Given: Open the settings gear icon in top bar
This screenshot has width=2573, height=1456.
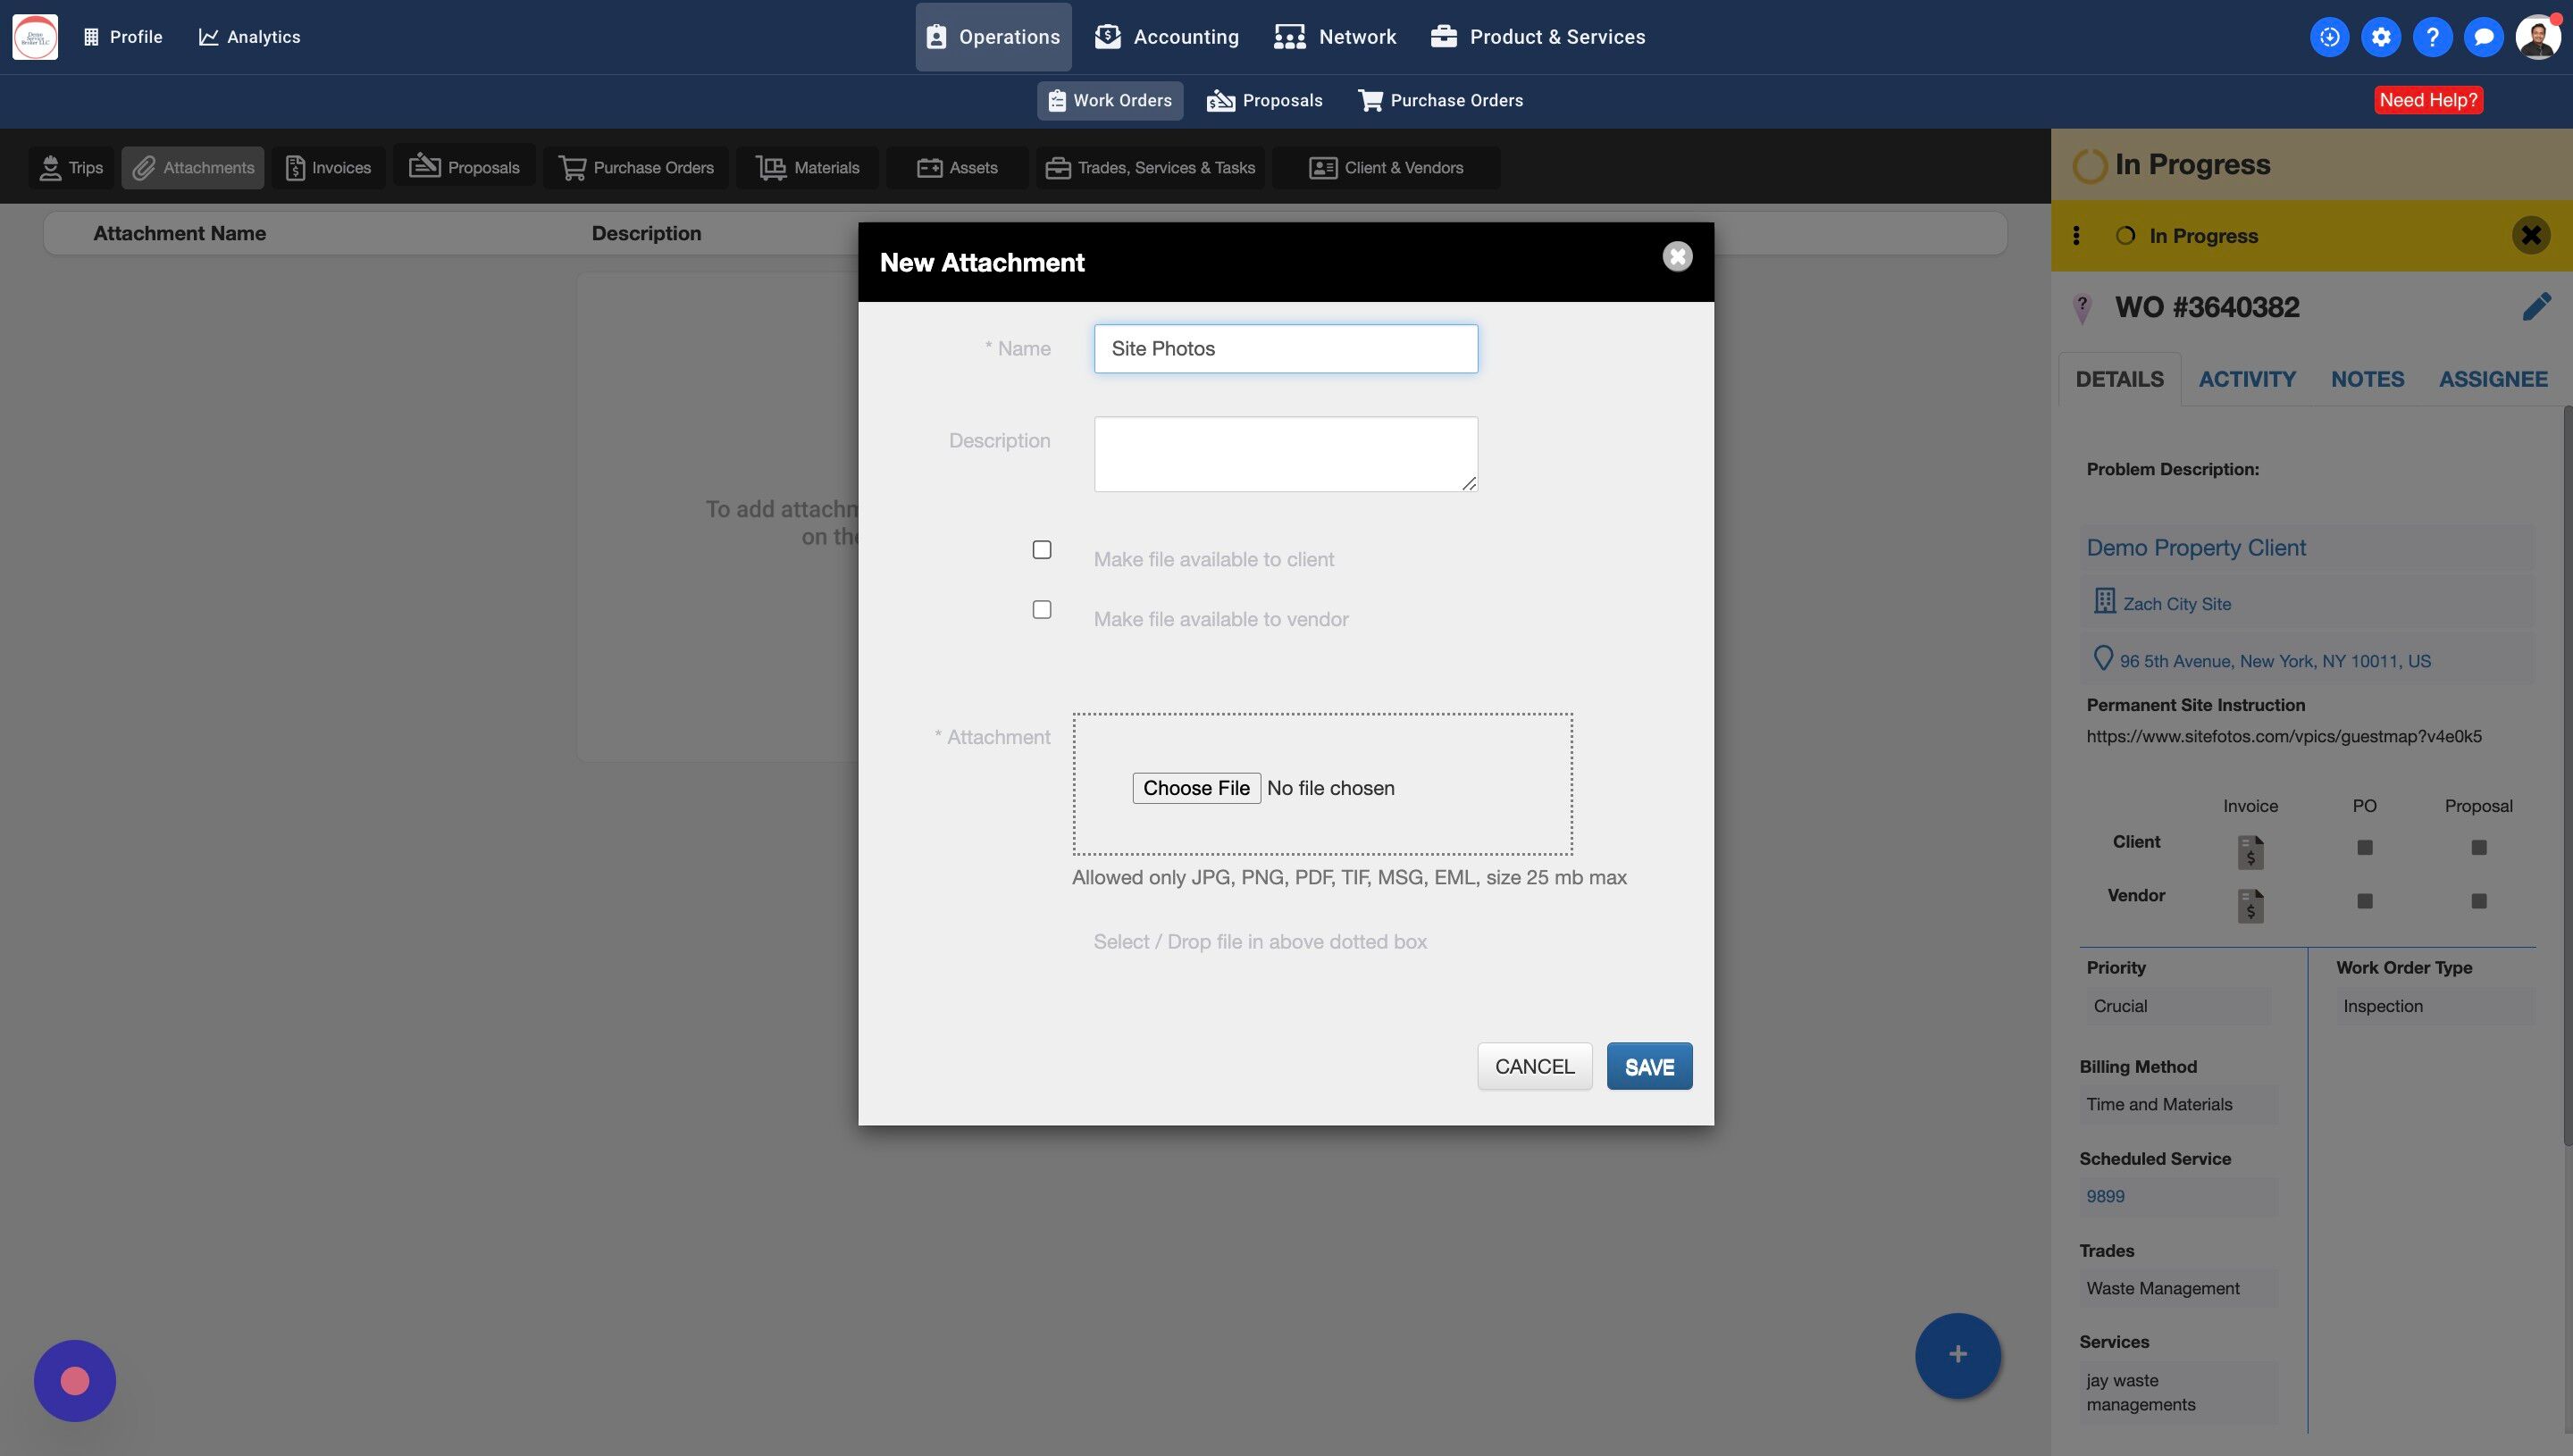Looking at the screenshot, I should tap(2380, 37).
